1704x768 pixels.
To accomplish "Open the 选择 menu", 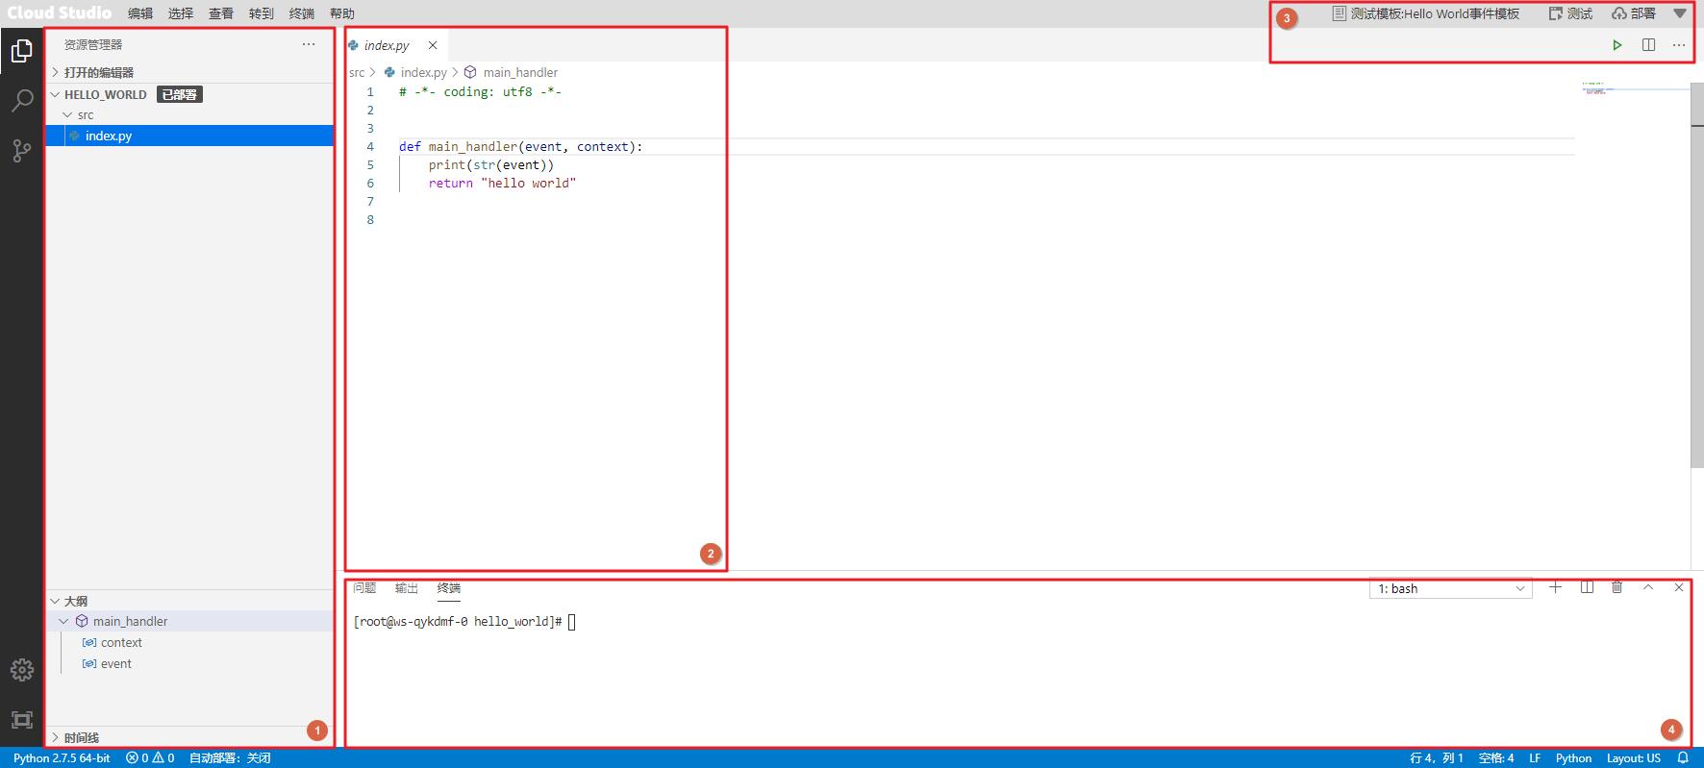I will [x=181, y=13].
